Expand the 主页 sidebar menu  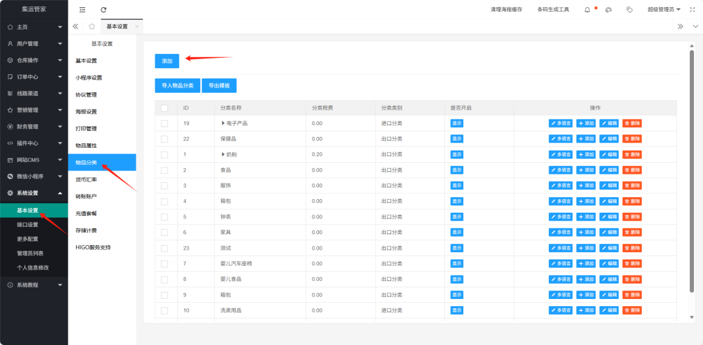click(x=34, y=27)
